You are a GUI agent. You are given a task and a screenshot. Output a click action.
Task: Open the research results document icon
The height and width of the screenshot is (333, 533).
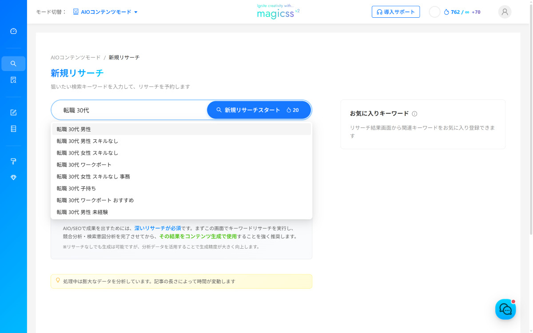pyautogui.click(x=13, y=79)
